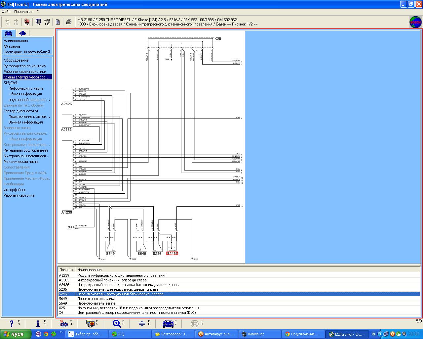
Task: Open Интервалы обслуживания in sidebar
Action: tap(25, 150)
